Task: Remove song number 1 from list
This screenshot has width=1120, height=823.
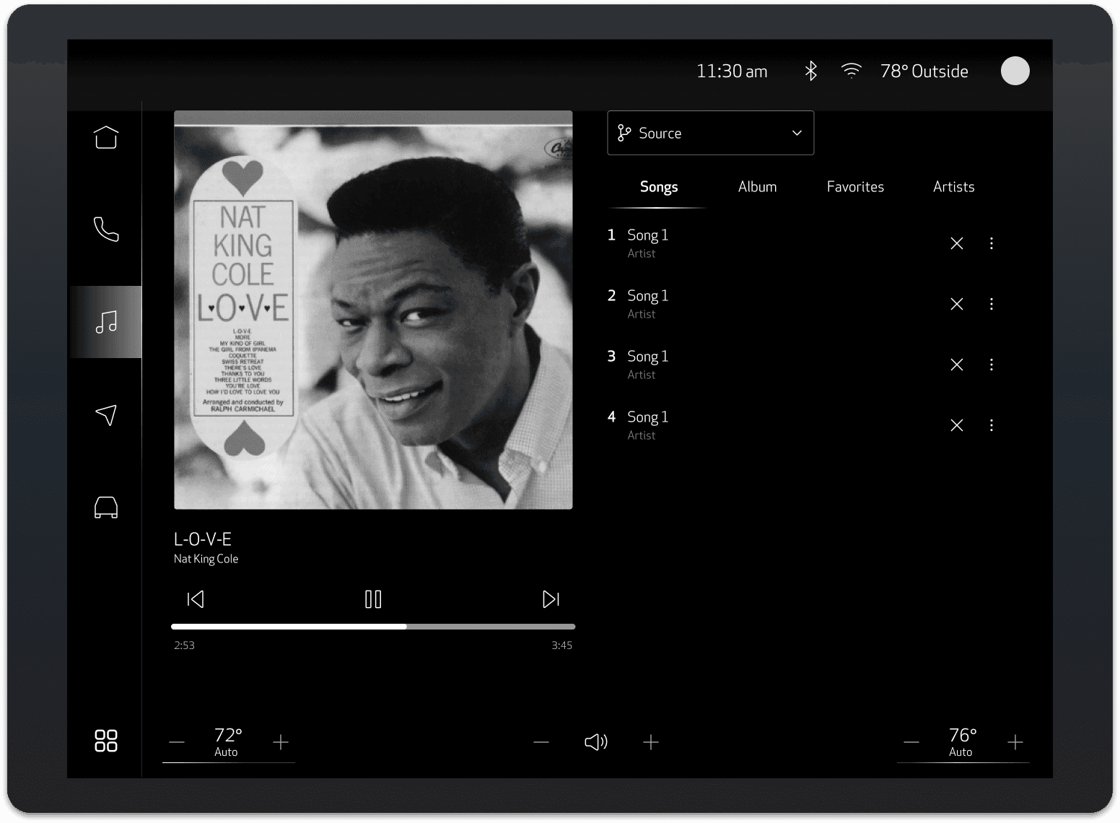Action: 957,243
